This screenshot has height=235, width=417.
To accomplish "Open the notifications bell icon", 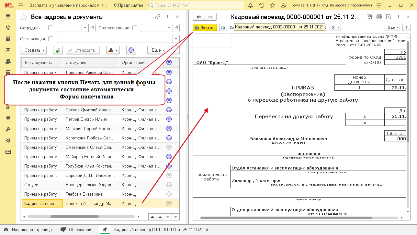I will [251, 5].
